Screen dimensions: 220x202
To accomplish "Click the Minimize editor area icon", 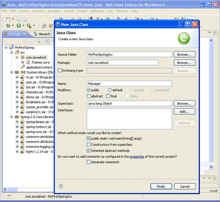I will click(209, 33).
